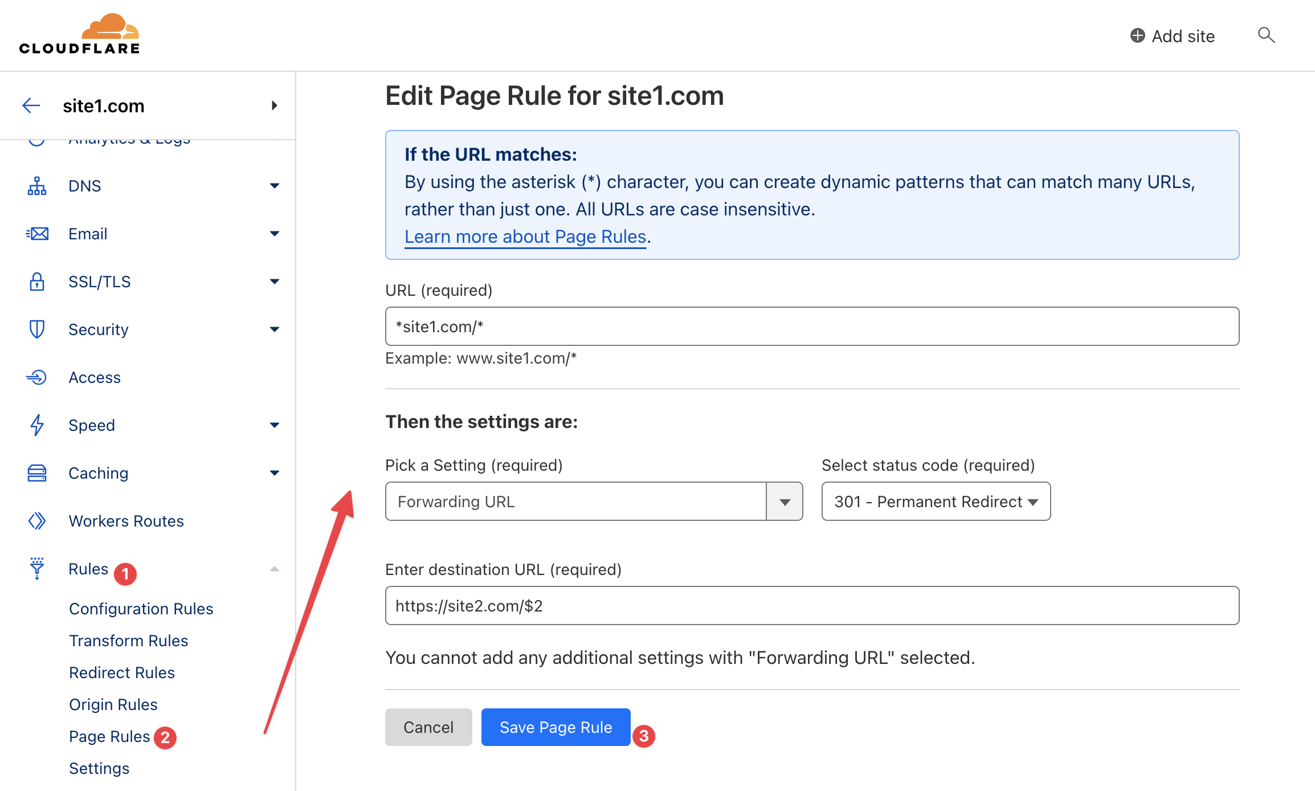Click the Speed lightning bolt icon

pyautogui.click(x=37, y=425)
